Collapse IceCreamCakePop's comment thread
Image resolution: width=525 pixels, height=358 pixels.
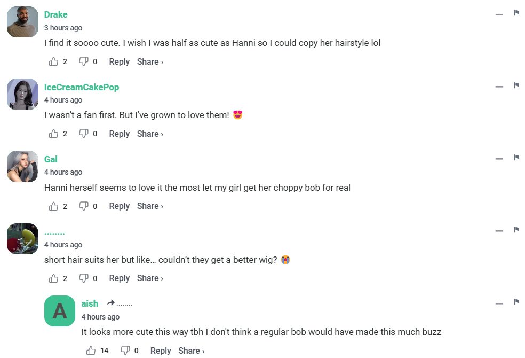[x=499, y=87]
